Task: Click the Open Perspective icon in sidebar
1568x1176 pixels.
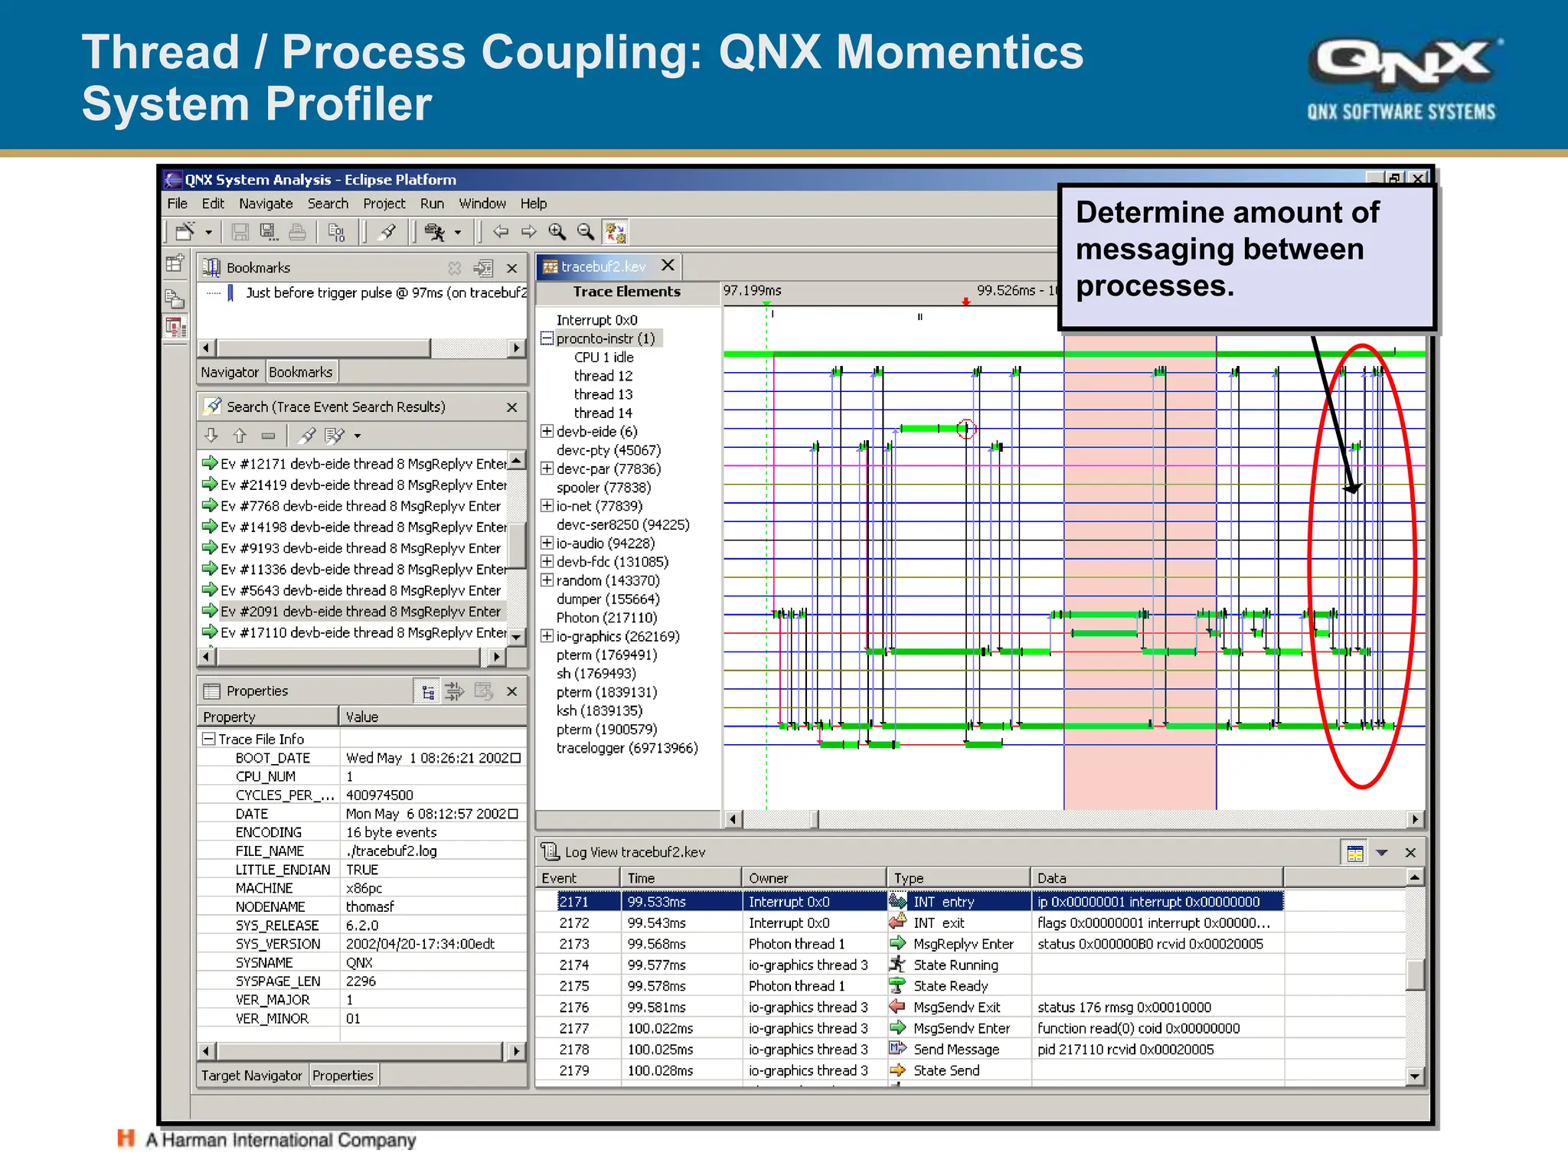Action: pos(175,264)
